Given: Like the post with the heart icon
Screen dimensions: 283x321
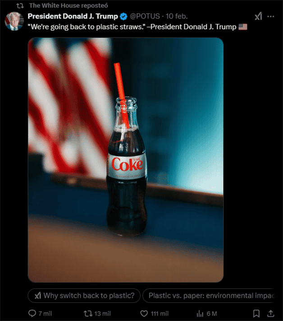Looking at the screenshot, I should point(144,313).
